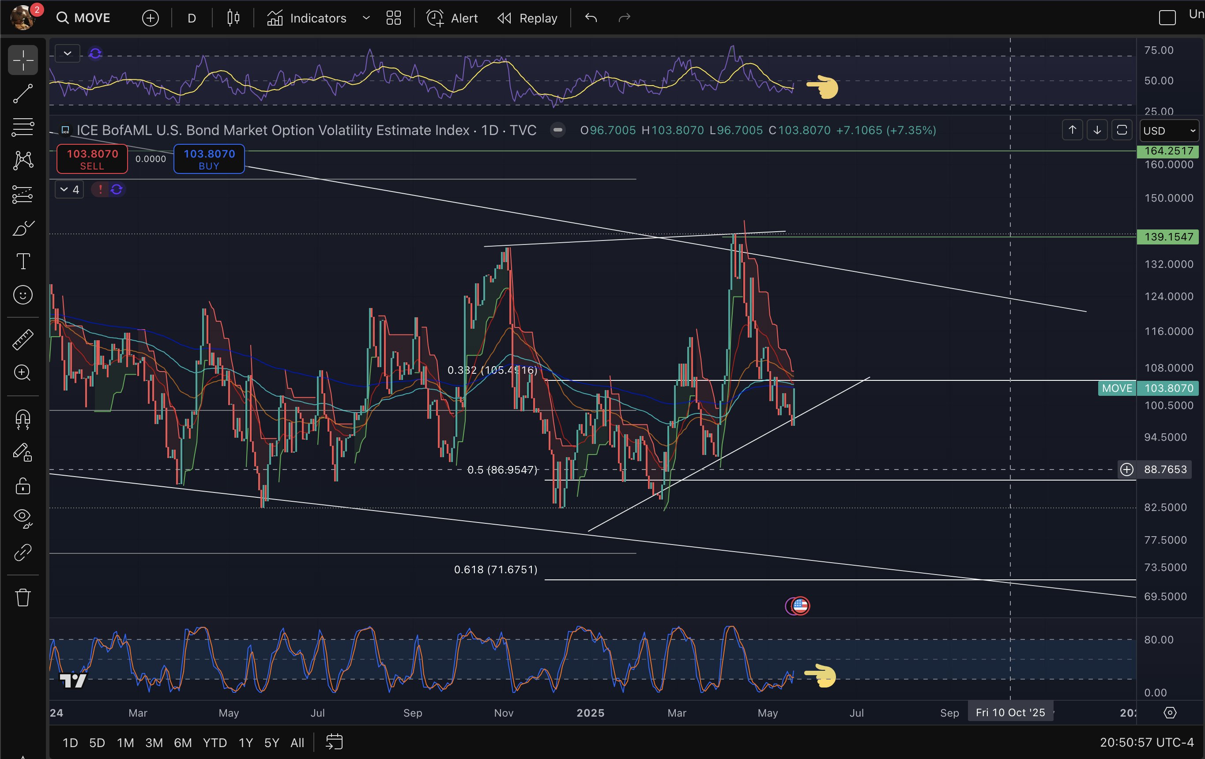Activate the zoom in tool
This screenshot has height=759, width=1205.
point(23,373)
